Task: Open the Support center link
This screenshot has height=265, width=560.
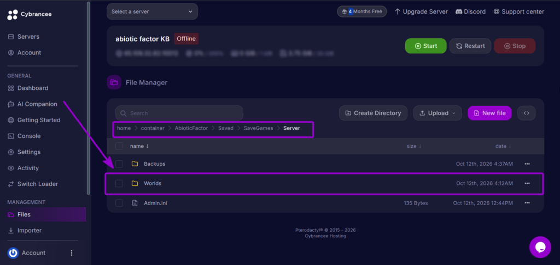Action: point(519,12)
